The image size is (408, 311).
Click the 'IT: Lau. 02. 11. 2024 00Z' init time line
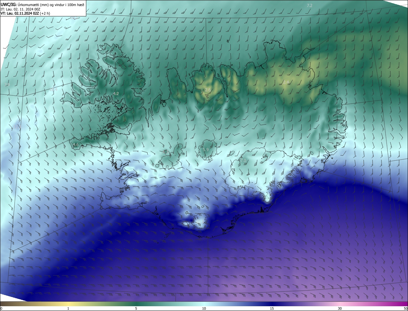coord(20,9)
